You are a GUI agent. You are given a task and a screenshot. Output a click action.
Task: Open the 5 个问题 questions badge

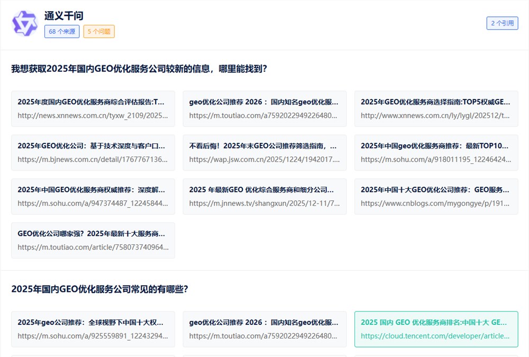tap(98, 32)
